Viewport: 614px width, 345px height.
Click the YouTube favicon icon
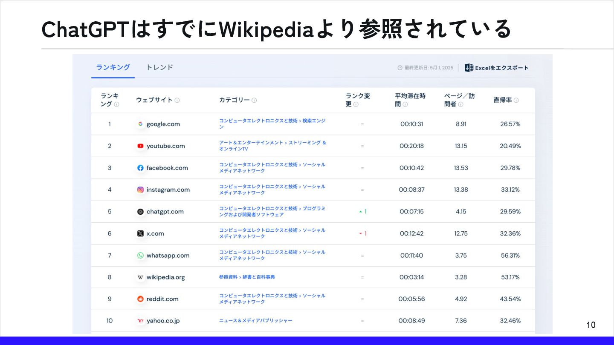click(140, 146)
